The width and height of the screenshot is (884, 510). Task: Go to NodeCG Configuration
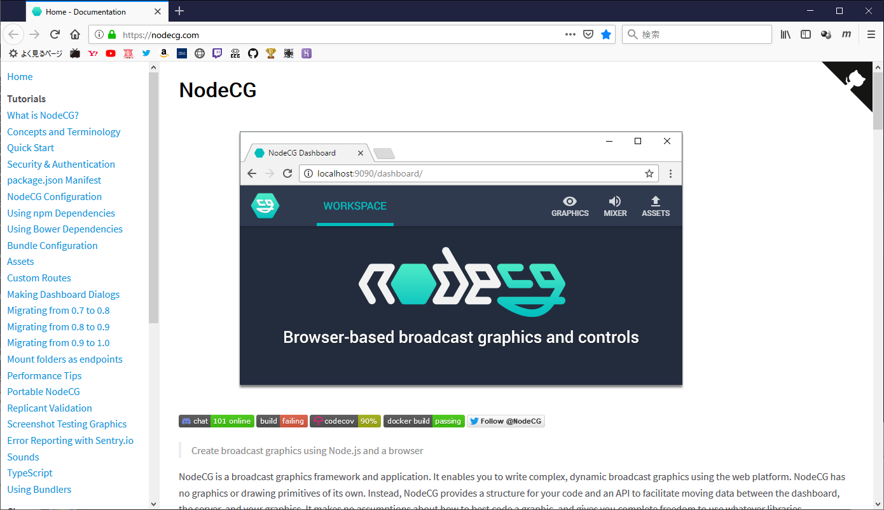[55, 197]
